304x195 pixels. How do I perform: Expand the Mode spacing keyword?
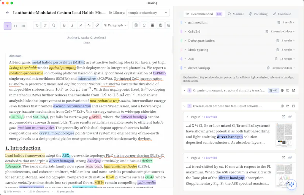(x=185, y=50)
